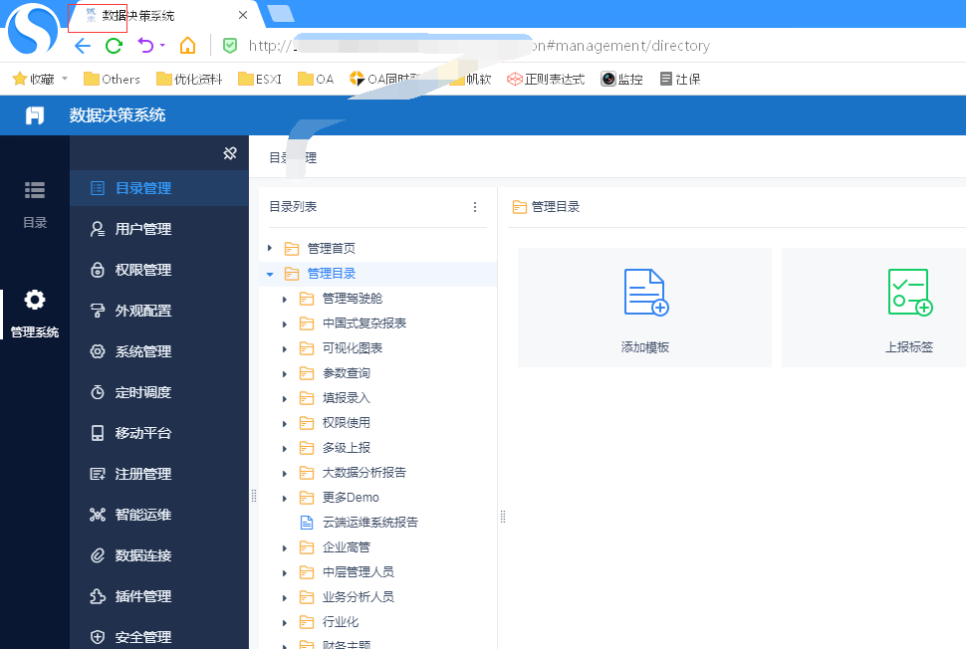Open the 云端运维系统报告 report

(370, 523)
